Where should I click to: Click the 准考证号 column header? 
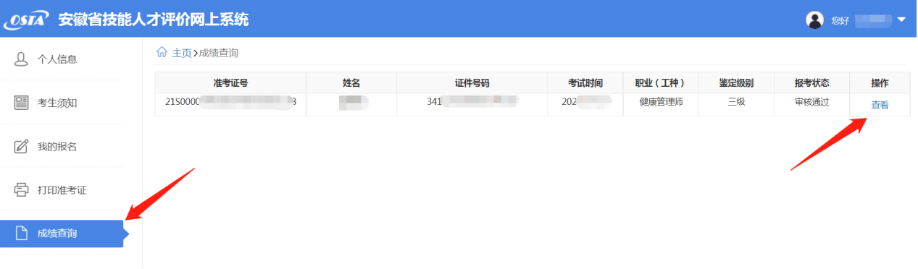click(230, 83)
